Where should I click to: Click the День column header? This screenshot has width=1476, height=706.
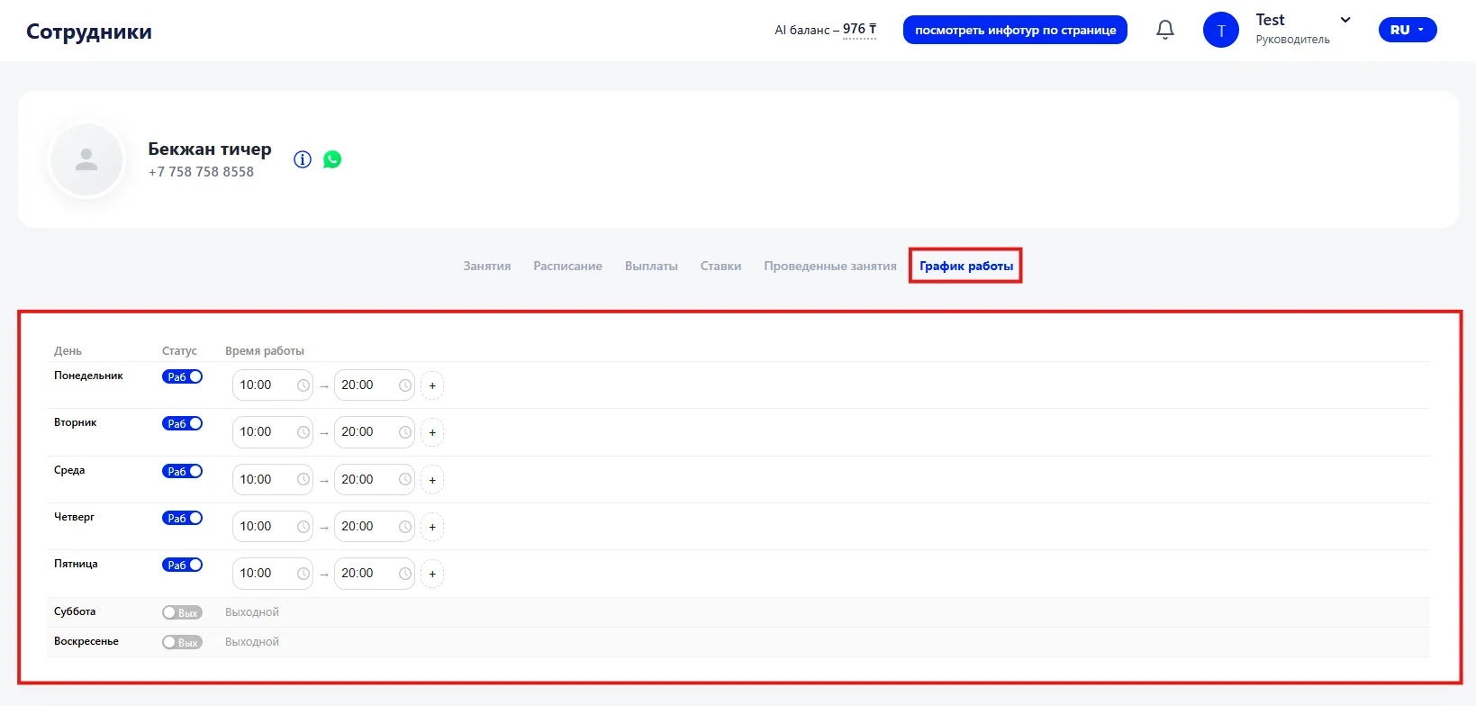click(x=68, y=351)
